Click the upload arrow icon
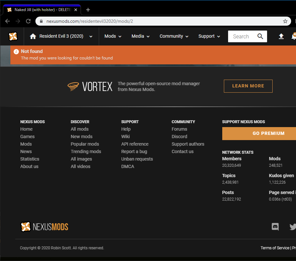This screenshot has height=261, width=296. pos(281,36)
